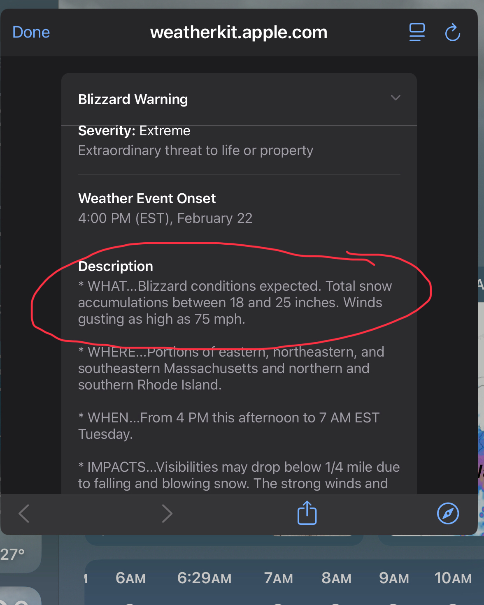Tap the 9AM hourly forecast
This screenshot has width=484, height=605.
394,578
